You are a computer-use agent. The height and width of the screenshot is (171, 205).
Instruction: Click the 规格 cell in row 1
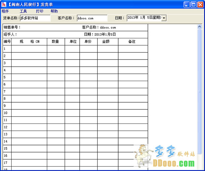tap(29, 49)
